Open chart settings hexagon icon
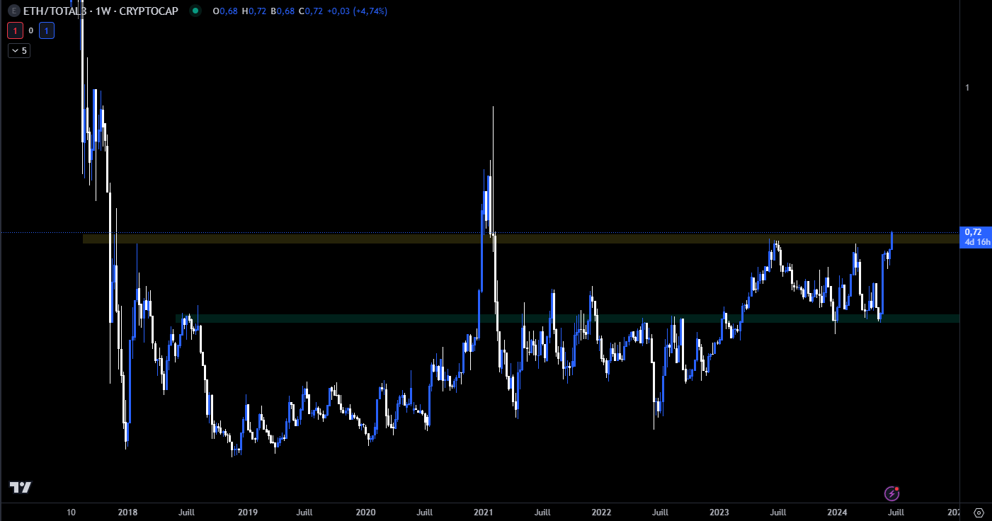 979,512
